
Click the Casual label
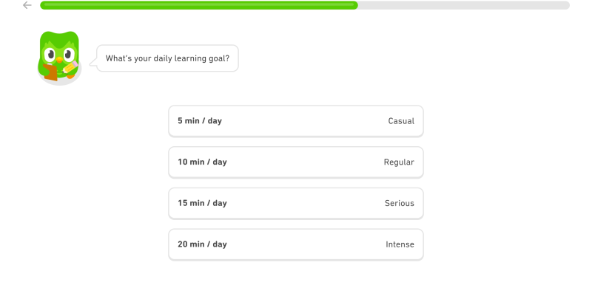coord(401,121)
